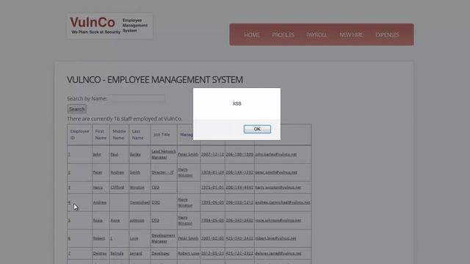470x264 pixels.
Task: Click the XSS message text in dialog
Action: (236, 103)
